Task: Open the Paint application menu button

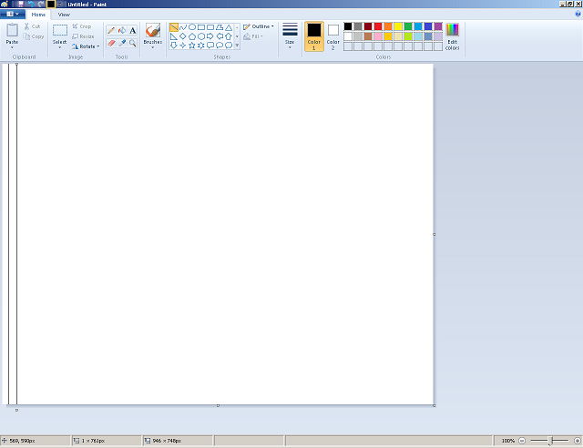Action: pyautogui.click(x=13, y=15)
